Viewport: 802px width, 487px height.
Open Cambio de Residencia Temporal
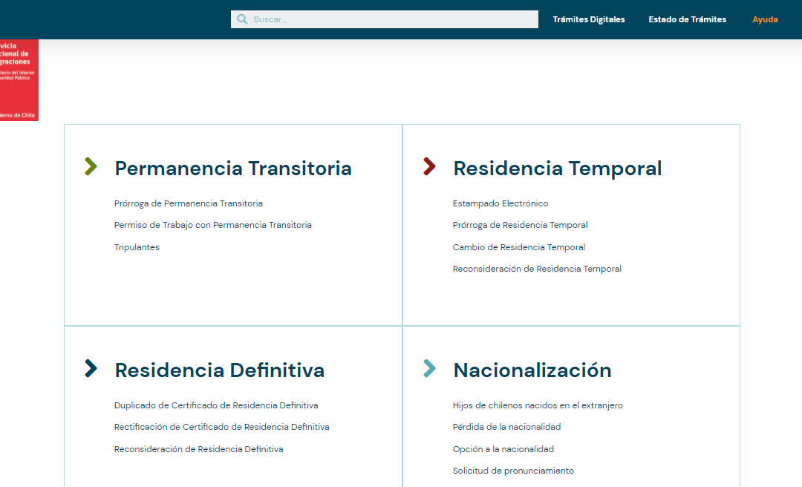[x=518, y=247]
